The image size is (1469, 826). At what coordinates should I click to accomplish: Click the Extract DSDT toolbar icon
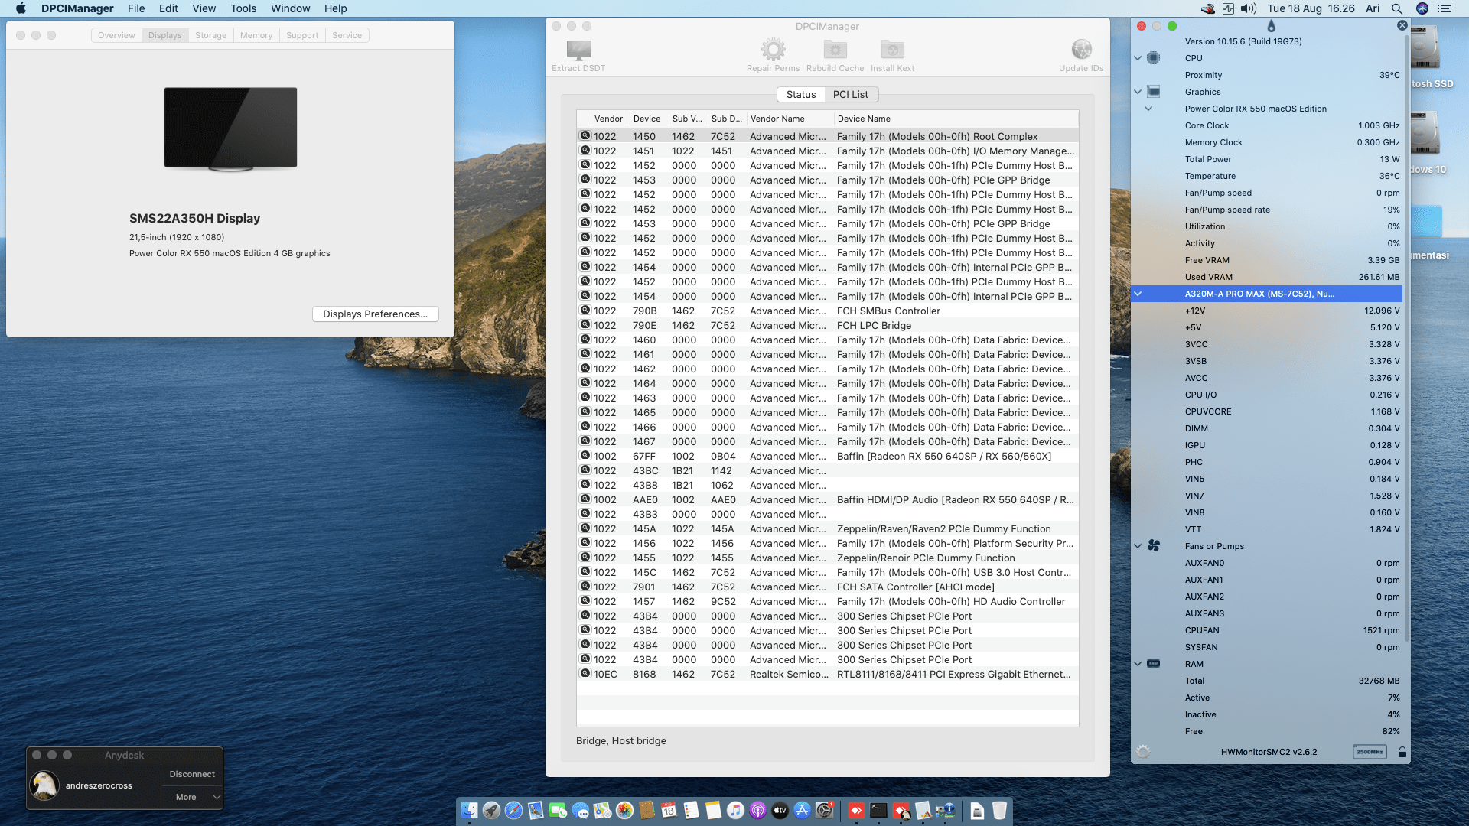[x=578, y=50]
